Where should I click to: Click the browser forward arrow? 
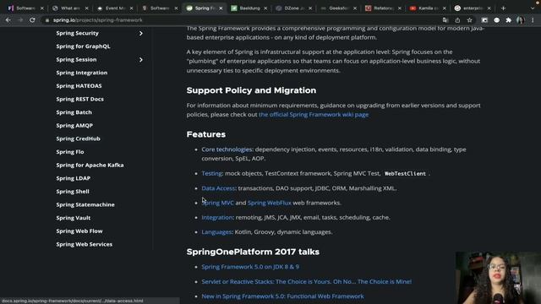20,20
